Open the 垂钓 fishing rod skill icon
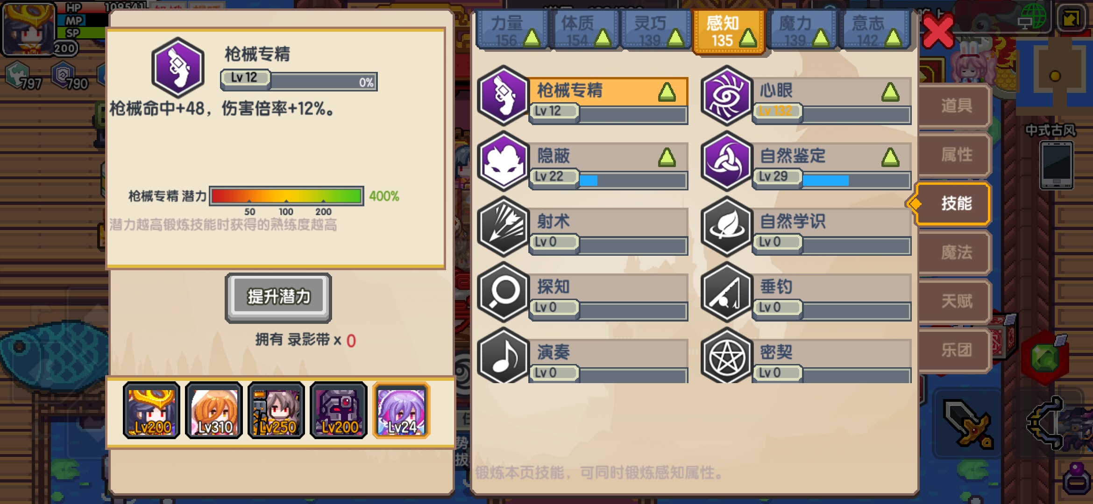This screenshot has height=504, width=1093. click(726, 292)
